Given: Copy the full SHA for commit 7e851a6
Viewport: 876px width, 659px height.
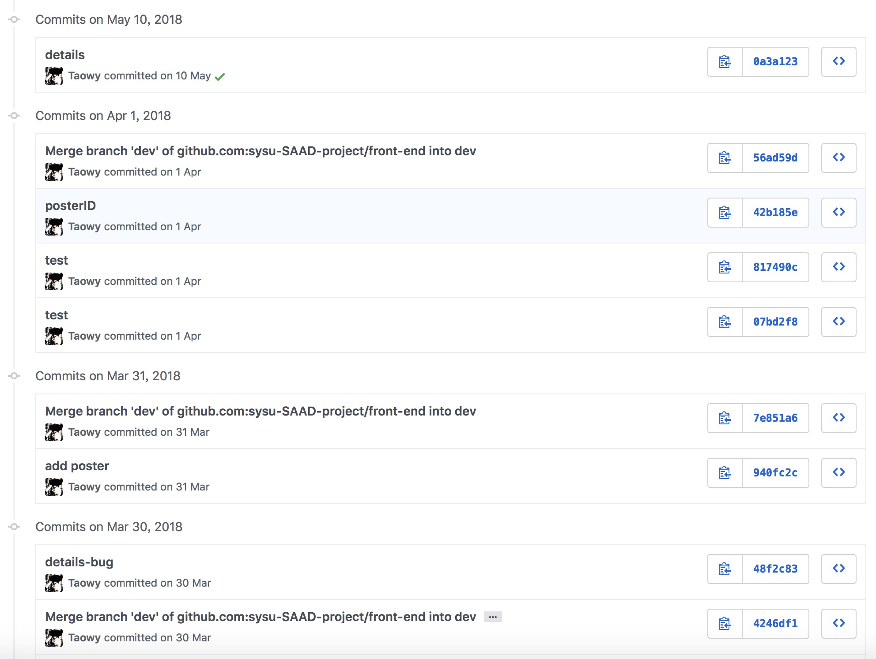Looking at the screenshot, I should click(725, 418).
